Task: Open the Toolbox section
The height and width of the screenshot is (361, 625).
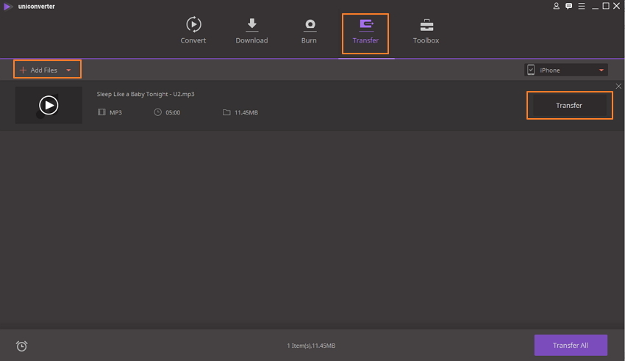Action: 426,25
